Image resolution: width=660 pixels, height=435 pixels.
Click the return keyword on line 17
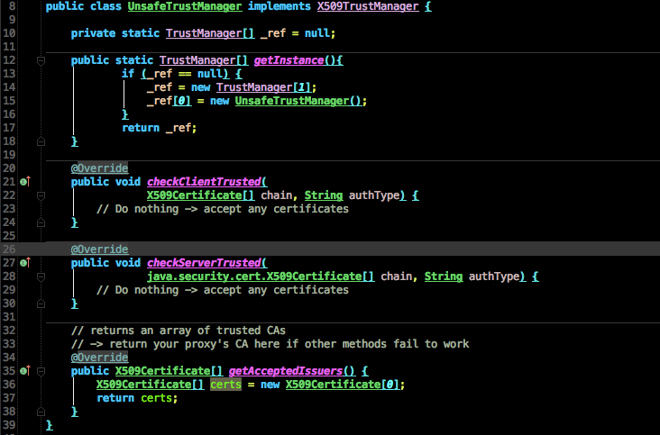(x=141, y=128)
